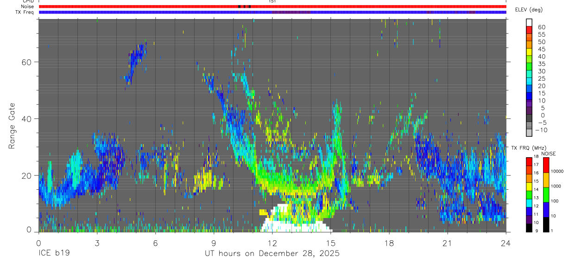This screenshot has height=263, width=569.
Task: Select the yellow 14–15 MHz TX FRQ swatch
Action: coord(529,187)
